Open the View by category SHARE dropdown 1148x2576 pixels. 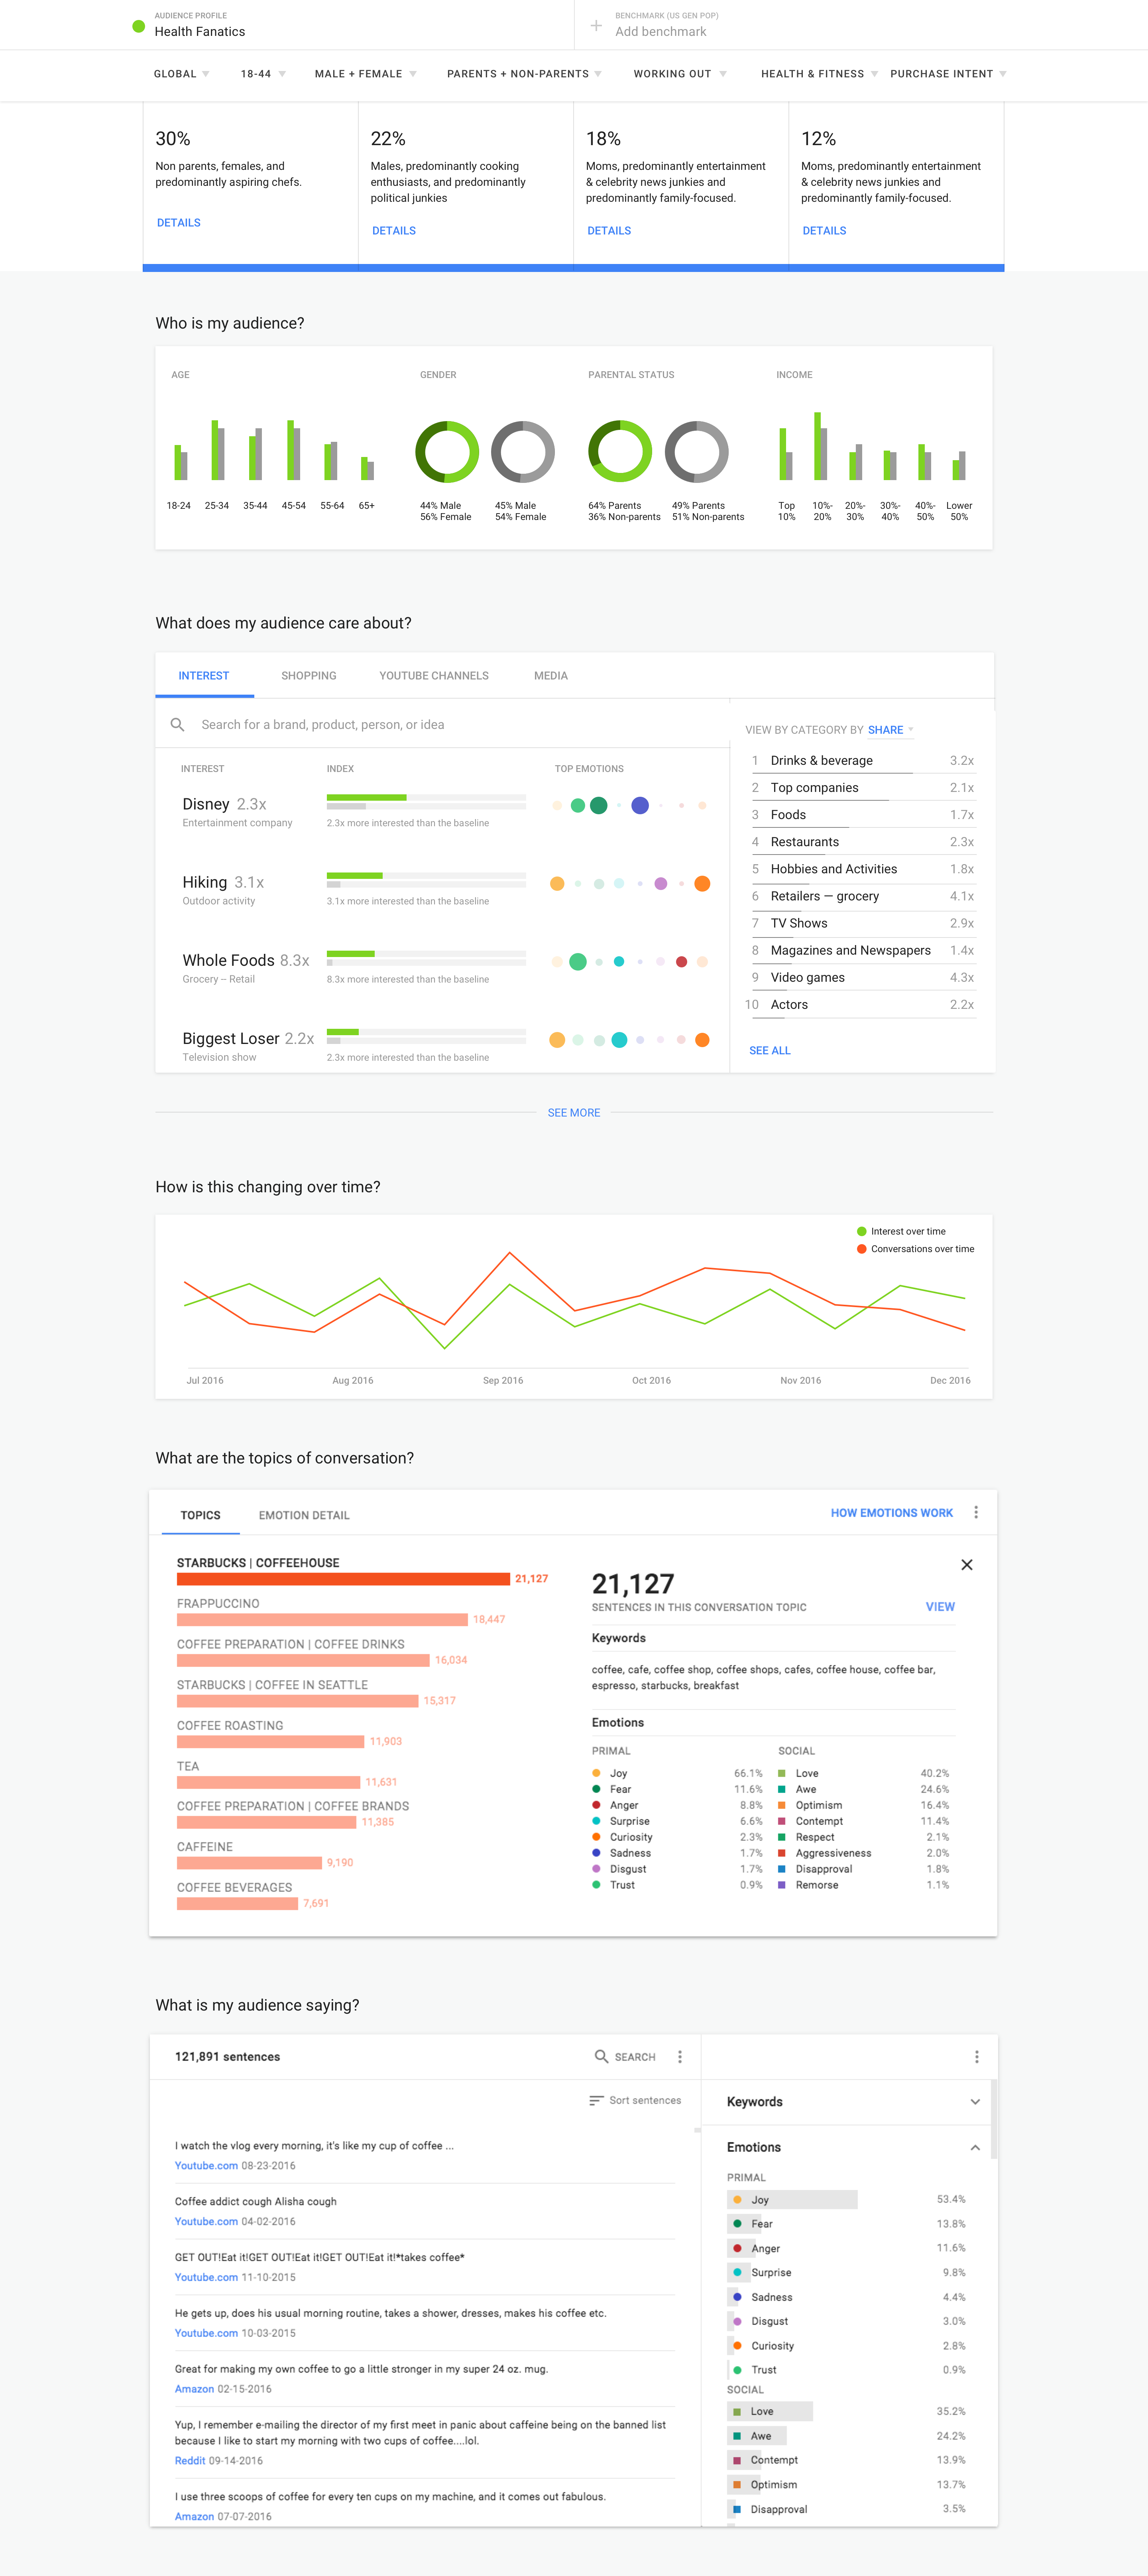click(890, 730)
